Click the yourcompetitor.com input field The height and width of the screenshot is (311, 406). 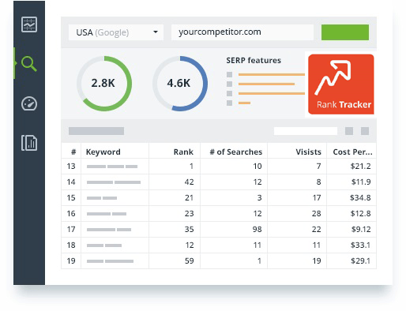coord(242,32)
